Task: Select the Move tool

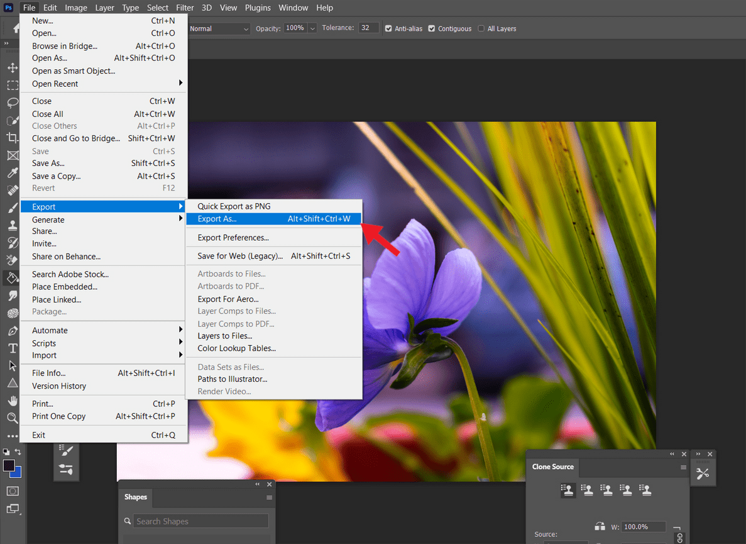Action: pos(13,67)
